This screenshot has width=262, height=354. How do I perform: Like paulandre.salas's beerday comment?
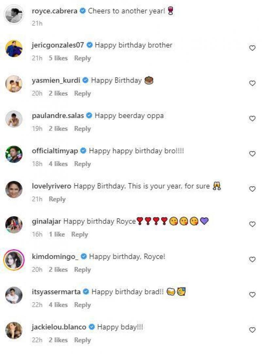252,119
